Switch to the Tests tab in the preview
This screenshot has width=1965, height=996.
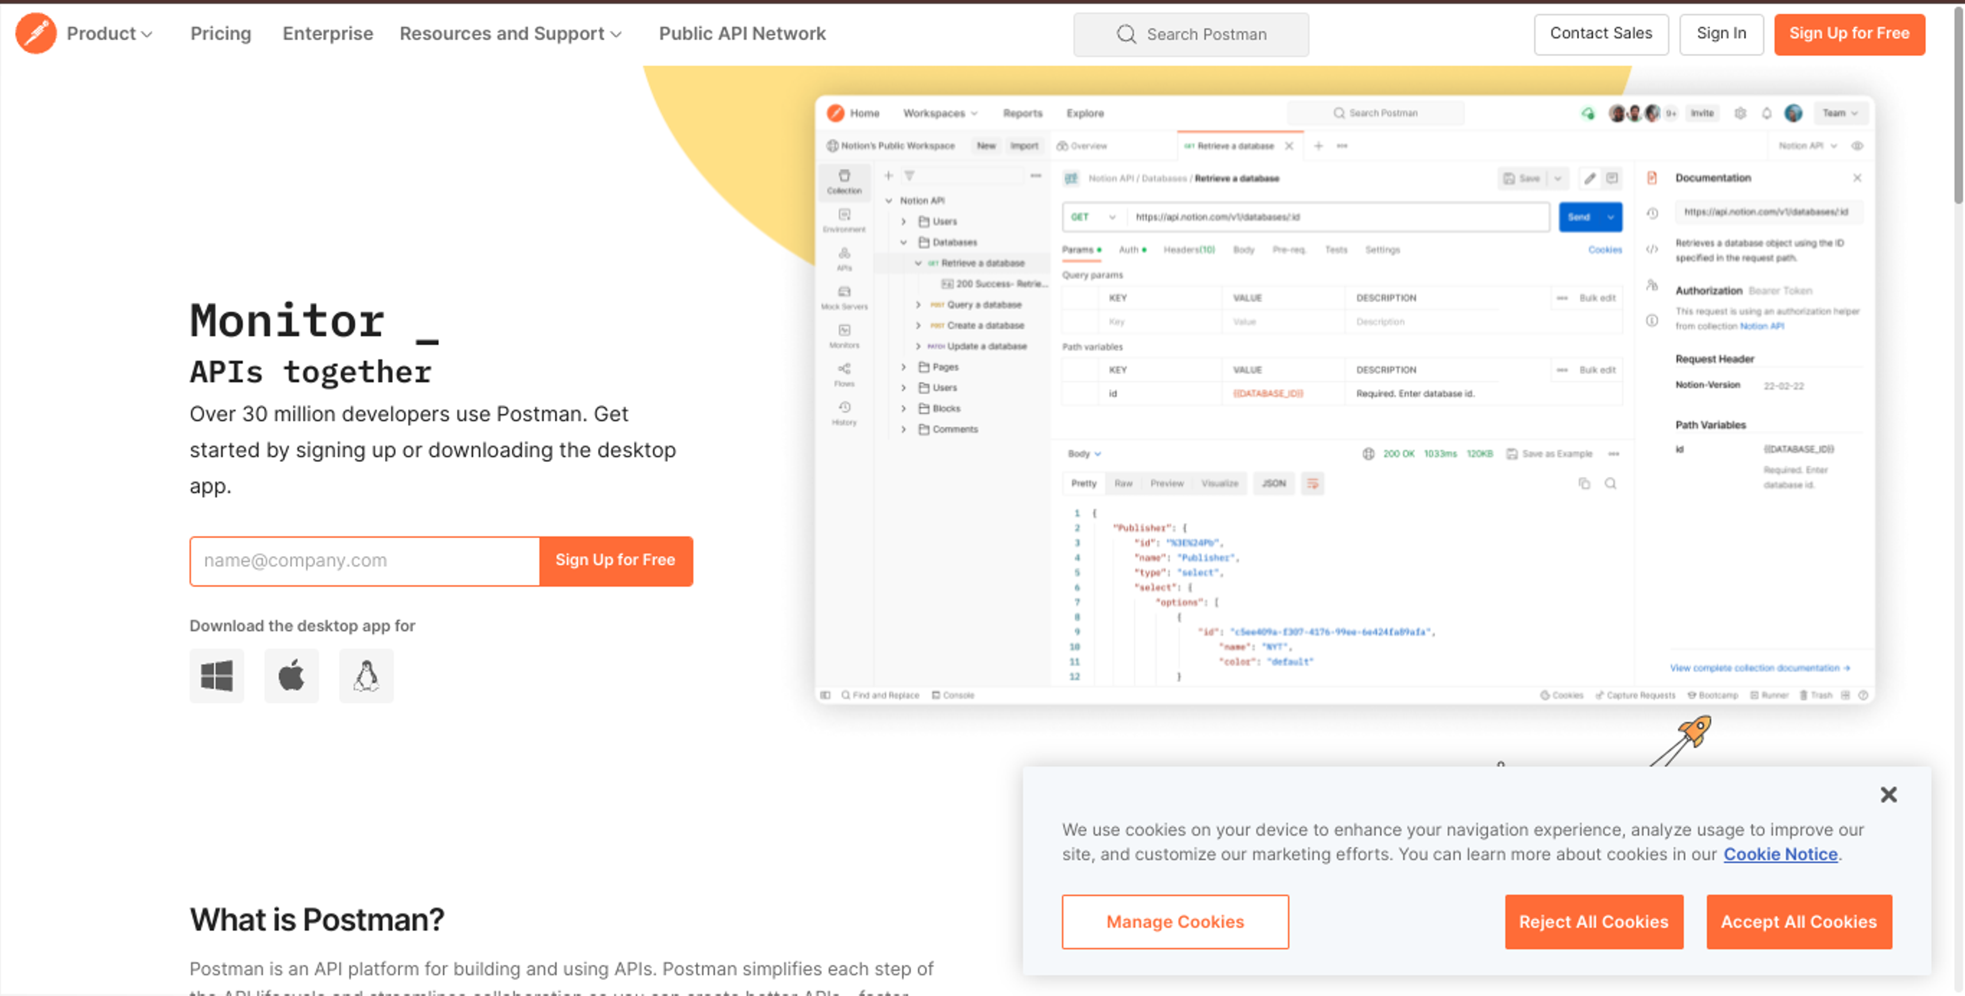tap(1336, 249)
